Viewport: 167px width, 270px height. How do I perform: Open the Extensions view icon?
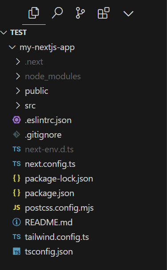pyautogui.click(x=104, y=13)
